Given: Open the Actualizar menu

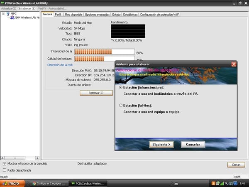Looking at the screenshot, I should coord(8,8).
